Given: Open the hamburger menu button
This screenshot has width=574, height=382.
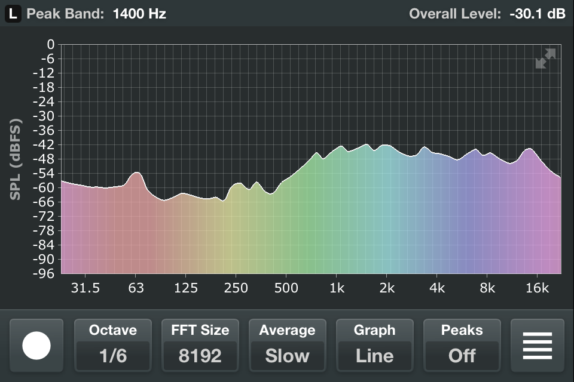Looking at the screenshot, I should [538, 346].
